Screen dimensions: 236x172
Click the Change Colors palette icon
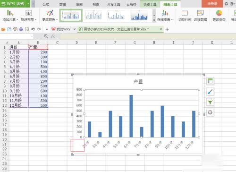coord(50,13)
